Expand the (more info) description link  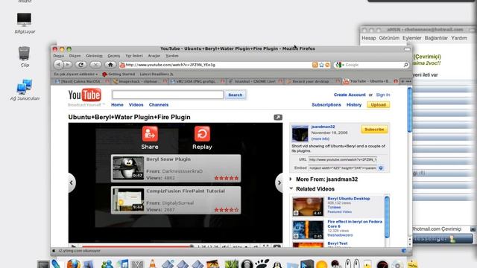pyautogui.click(x=320, y=138)
